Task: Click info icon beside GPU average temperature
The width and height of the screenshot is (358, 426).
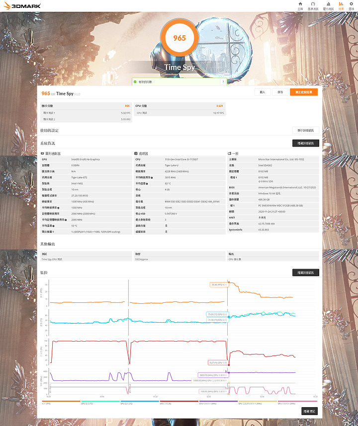Action: (x=53, y=226)
